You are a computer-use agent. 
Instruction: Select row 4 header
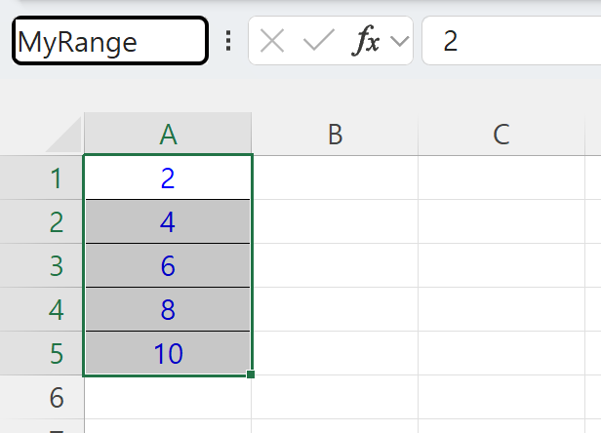(41, 309)
